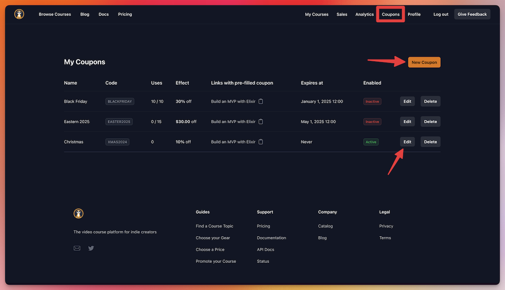
Task: Copy the Christmas coupon link via clipboard icon
Action: pos(261,142)
